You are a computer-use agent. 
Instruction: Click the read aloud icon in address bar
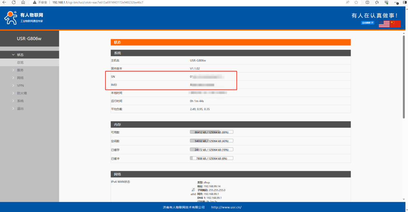348,2
